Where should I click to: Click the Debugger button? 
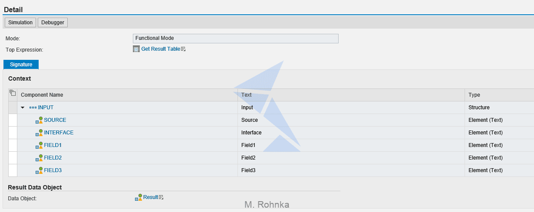tap(53, 23)
